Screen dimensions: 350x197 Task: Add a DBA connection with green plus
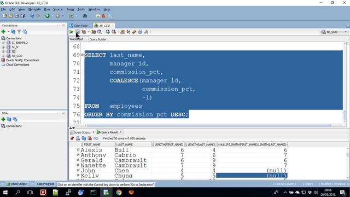pyautogui.click(x=3, y=119)
